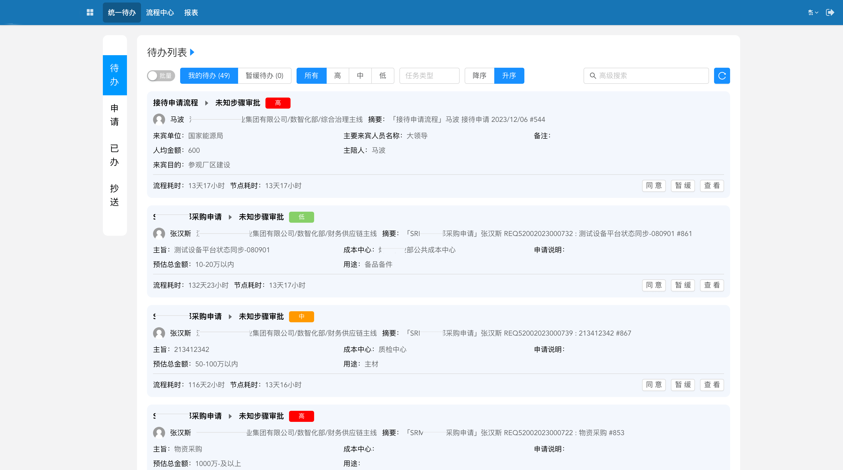Screen dimensions: 843x470
Task: Click 马波's avatar icon
Action: click(159, 119)
